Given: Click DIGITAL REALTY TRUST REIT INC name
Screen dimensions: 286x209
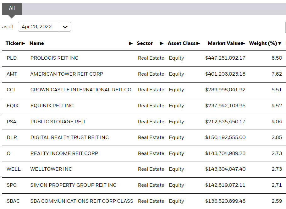Looking at the screenshot, I should [x=70, y=137].
